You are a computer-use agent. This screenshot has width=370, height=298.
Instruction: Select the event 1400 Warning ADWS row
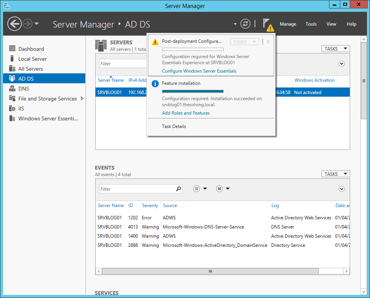[x=222, y=236]
